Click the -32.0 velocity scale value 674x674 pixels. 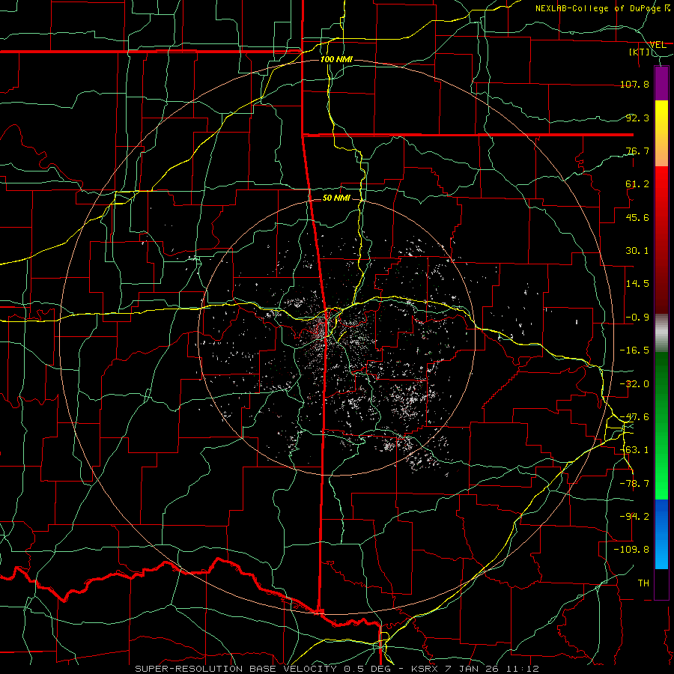click(634, 384)
